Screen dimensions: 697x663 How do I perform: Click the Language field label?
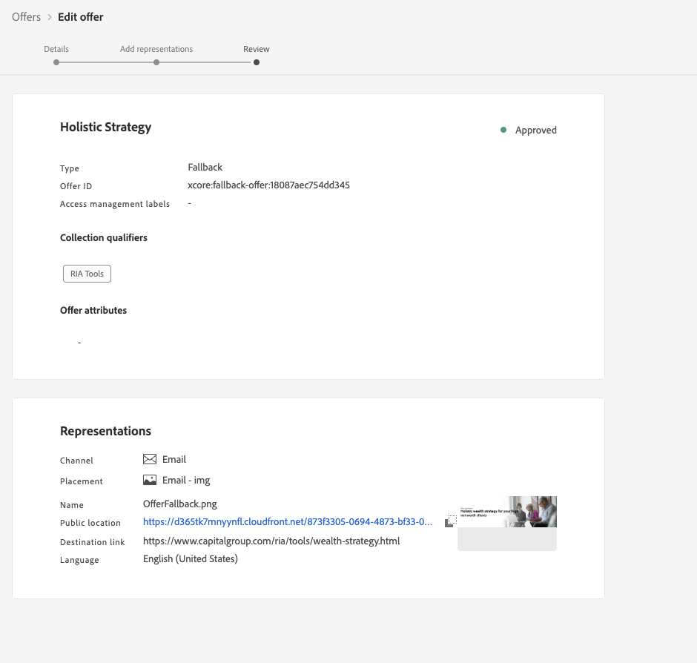pyautogui.click(x=79, y=560)
